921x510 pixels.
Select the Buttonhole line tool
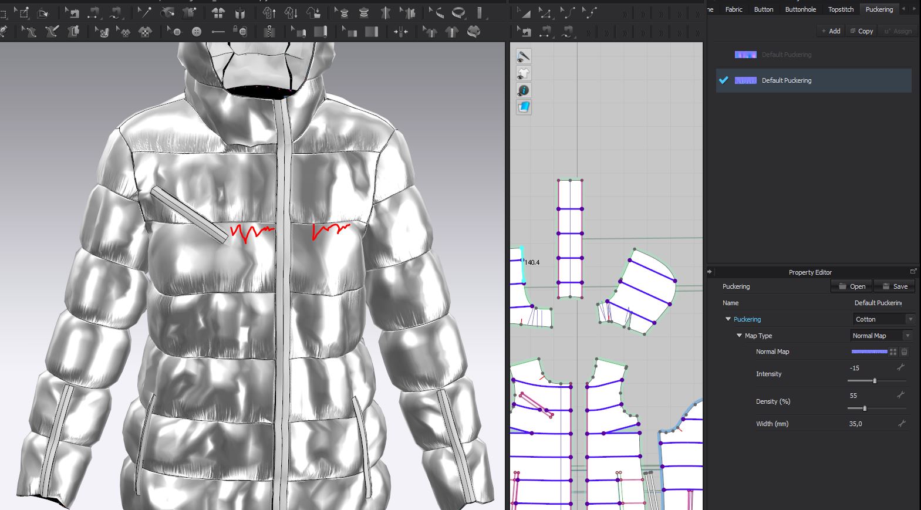click(x=218, y=32)
